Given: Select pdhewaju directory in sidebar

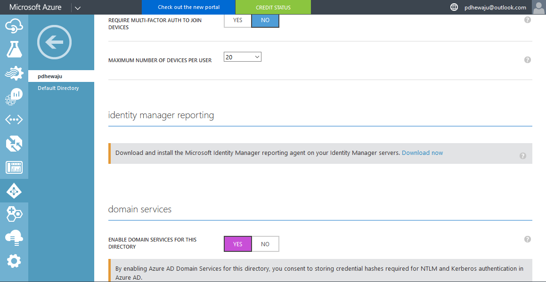Looking at the screenshot, I should click(x=61, y=76).
